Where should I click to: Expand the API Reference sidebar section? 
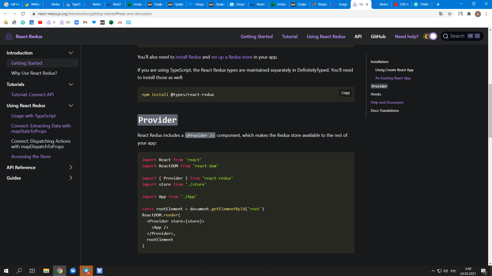point(71,167)
